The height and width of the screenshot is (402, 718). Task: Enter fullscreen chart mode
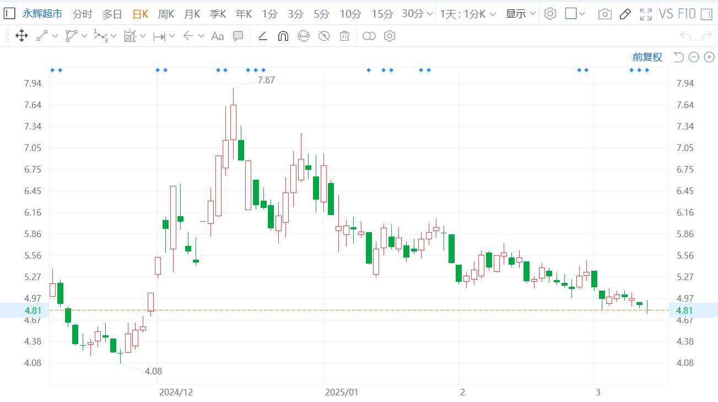pyautogui.click(x=646, y=14)
